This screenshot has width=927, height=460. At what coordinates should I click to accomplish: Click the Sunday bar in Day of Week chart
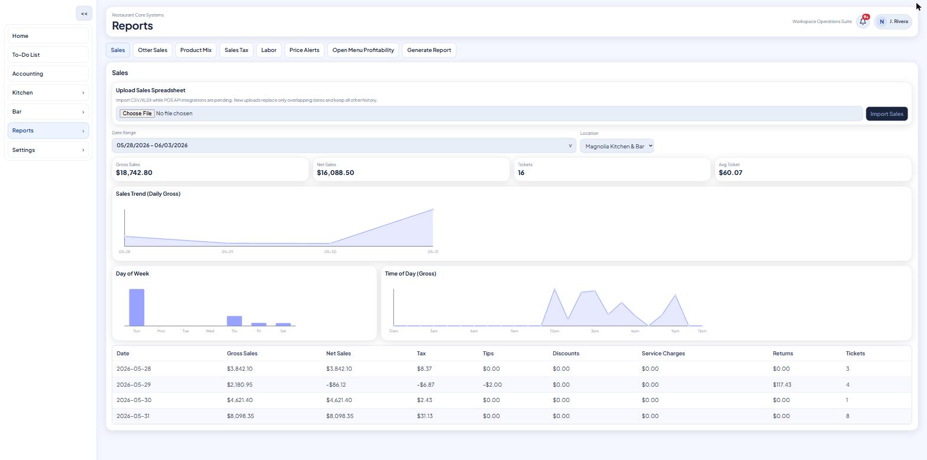tap(137, 307)
